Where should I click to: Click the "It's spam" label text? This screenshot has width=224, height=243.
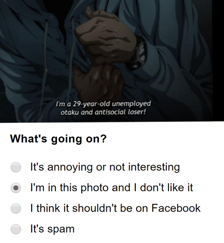(52, 229)
